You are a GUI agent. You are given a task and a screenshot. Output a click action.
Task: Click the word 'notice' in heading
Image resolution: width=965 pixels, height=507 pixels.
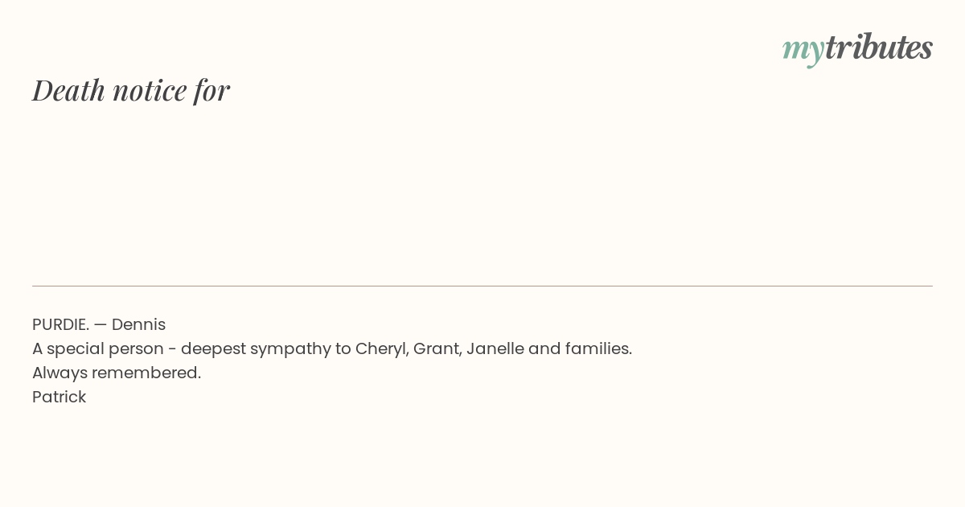(x=150, y=89)
